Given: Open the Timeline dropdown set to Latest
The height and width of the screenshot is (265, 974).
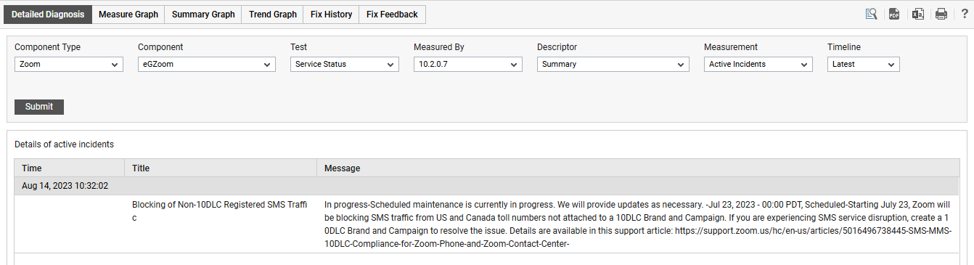Looking at the screenshot, I should pos(864,64).
